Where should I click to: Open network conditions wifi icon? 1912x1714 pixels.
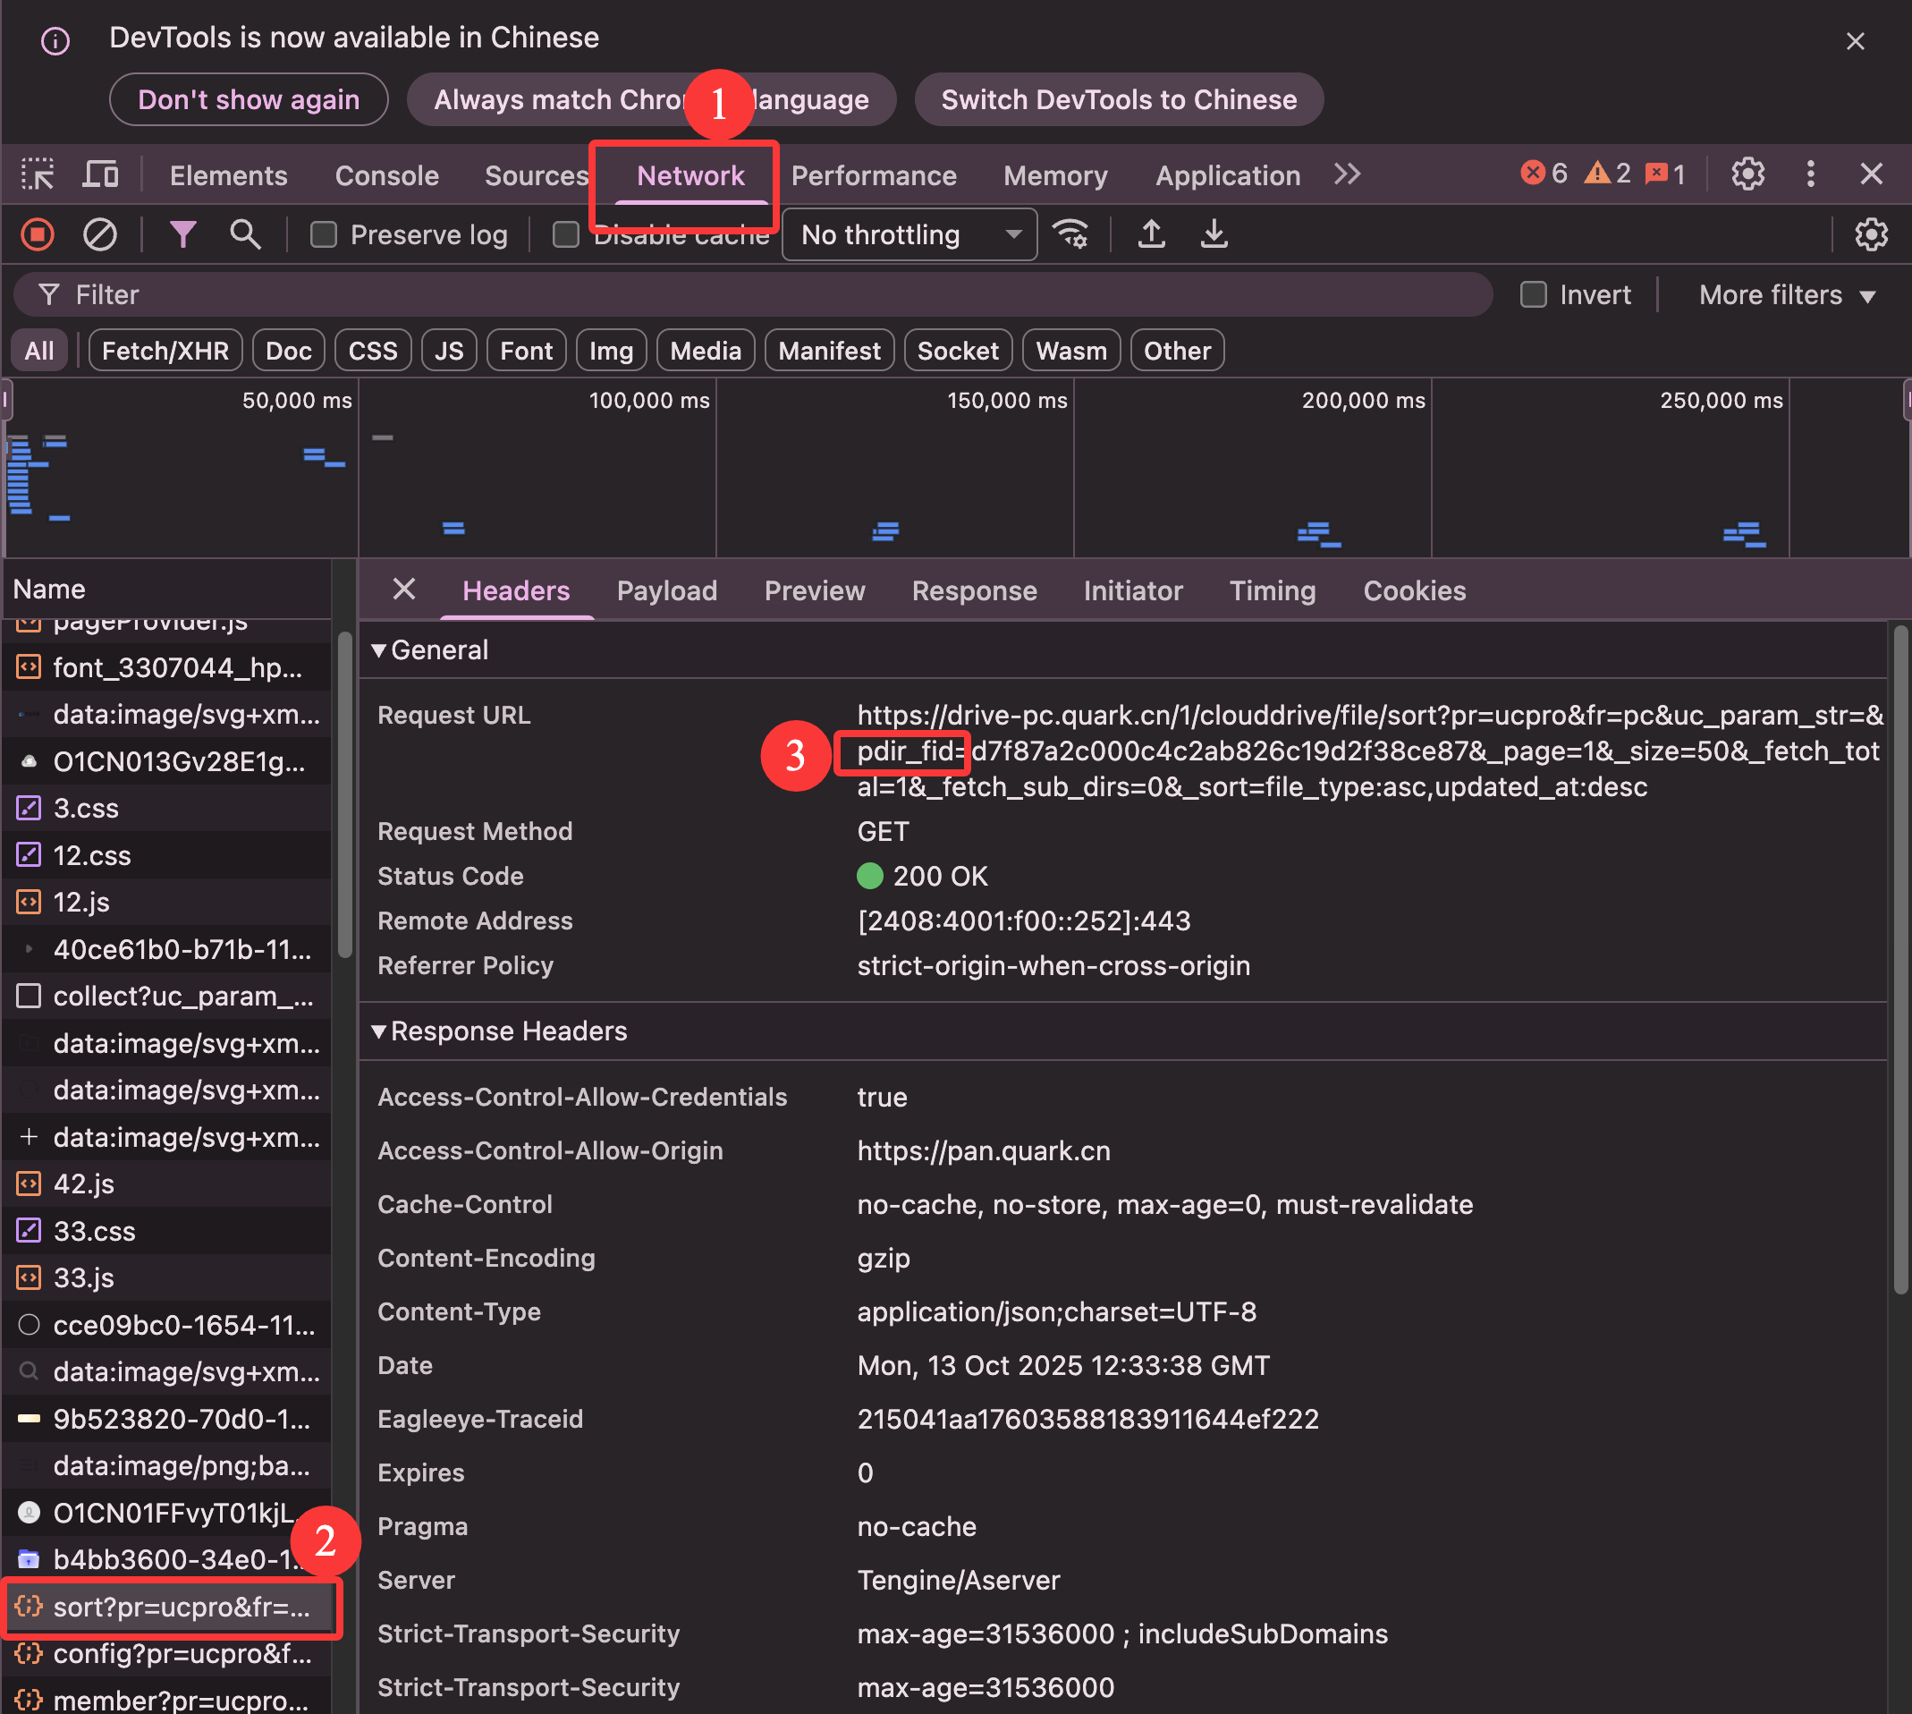click(1070, 234)
